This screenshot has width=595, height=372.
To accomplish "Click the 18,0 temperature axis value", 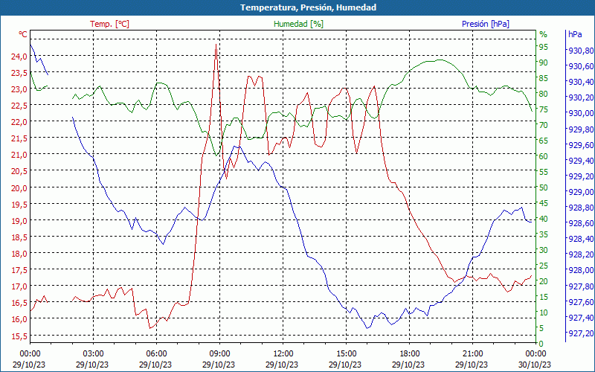I will 19,254.
